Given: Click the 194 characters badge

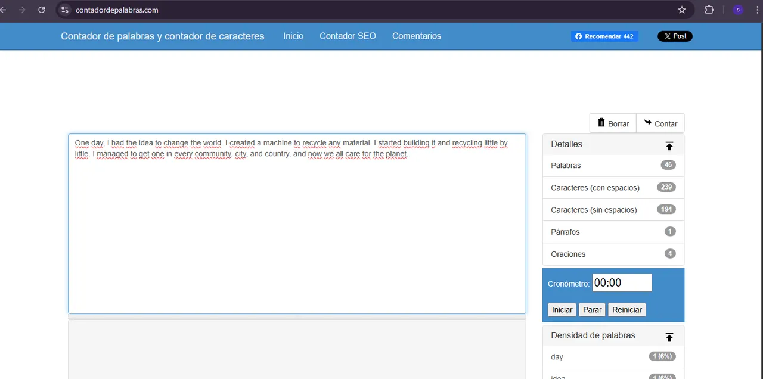Looking at the screenshot, I should [666, 209].
